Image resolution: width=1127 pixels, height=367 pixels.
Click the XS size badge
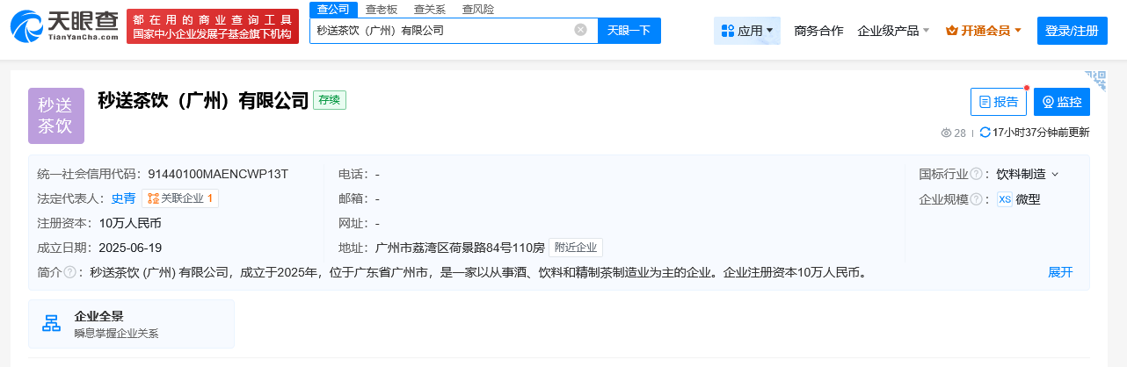pyautogui.click(x=1005, y=199)
